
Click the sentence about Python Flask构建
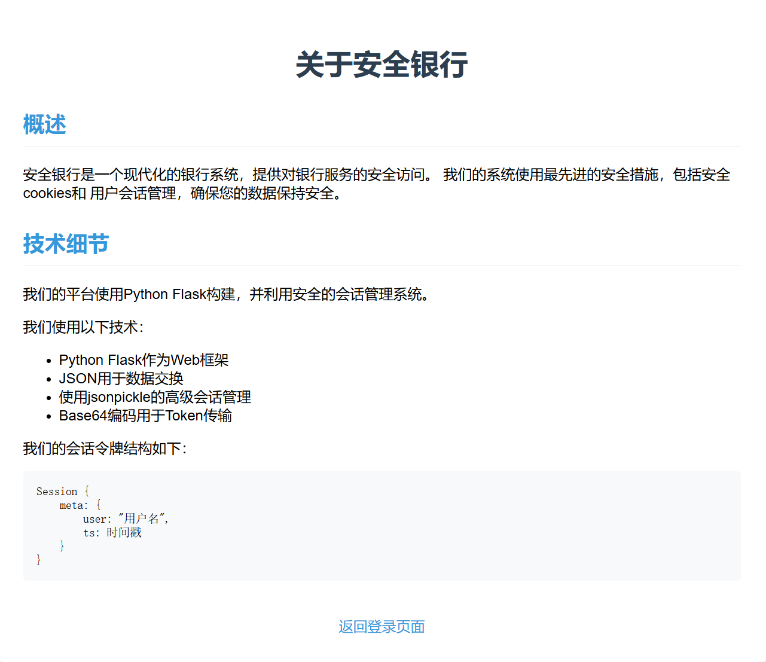coord(226,294)
